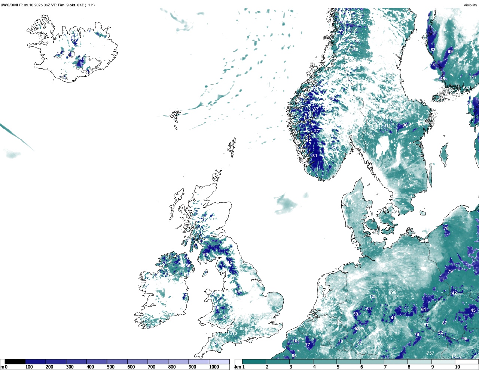The image size is (479, 370).
Task: Click the 5–6 km teal legend swatch
Action: [x=348, y=362]
